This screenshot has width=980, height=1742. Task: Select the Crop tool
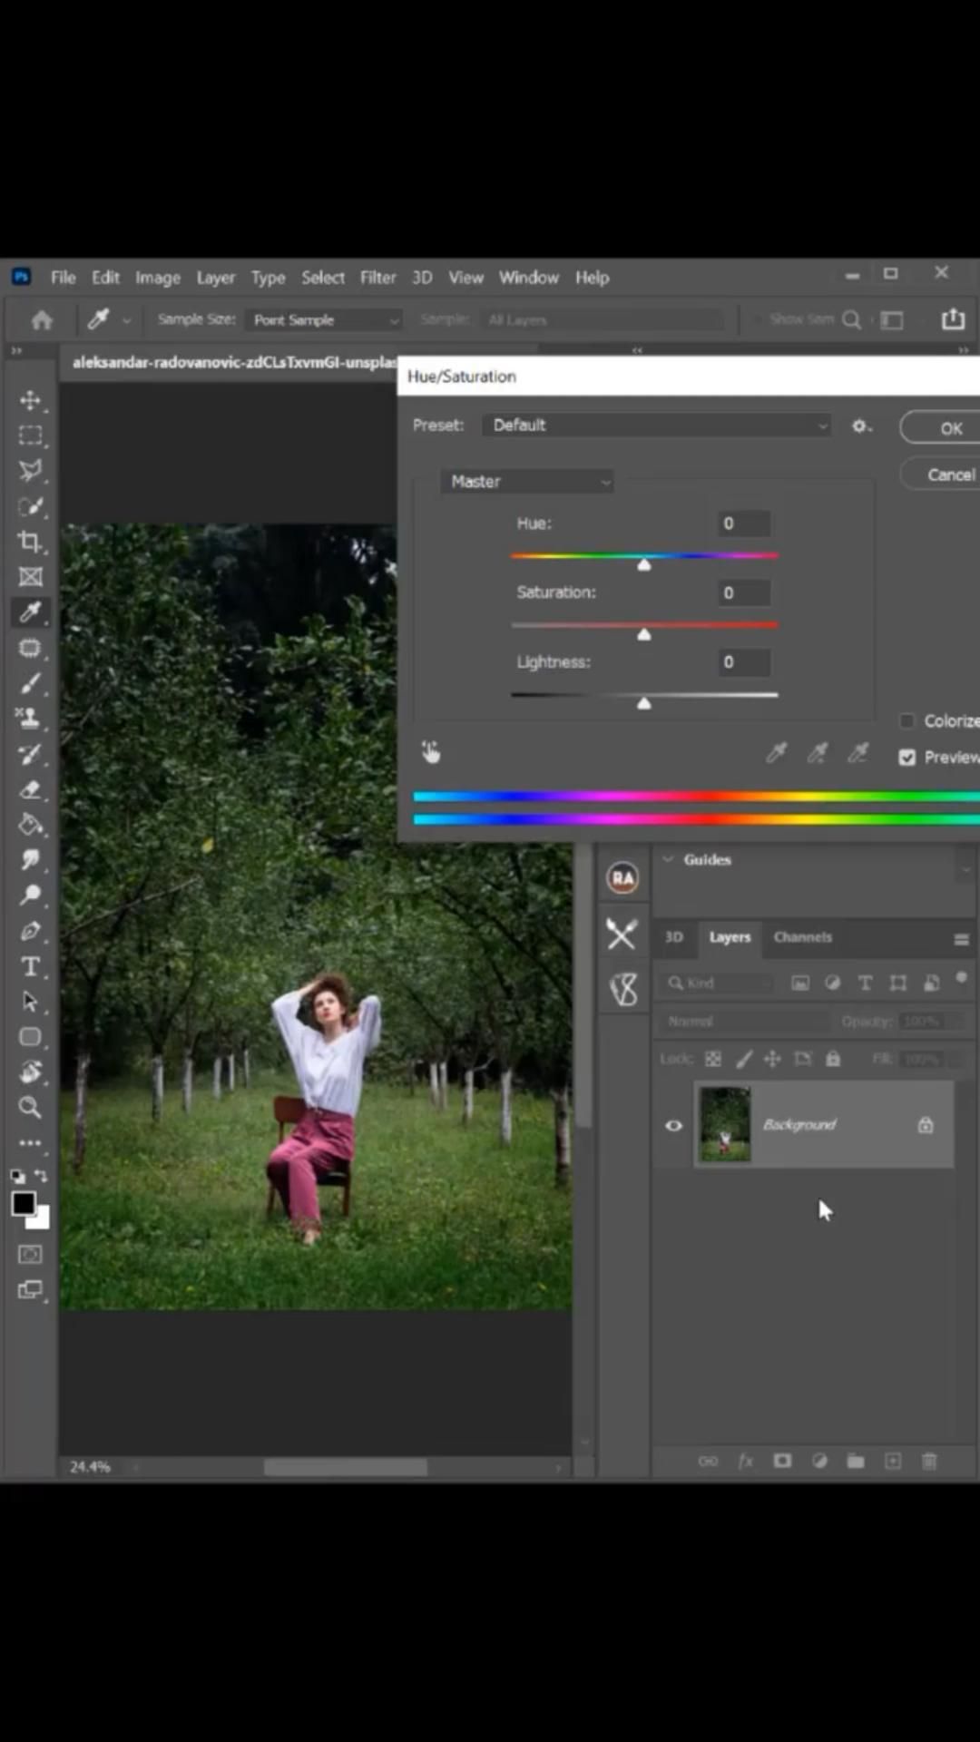coord(30,542)
